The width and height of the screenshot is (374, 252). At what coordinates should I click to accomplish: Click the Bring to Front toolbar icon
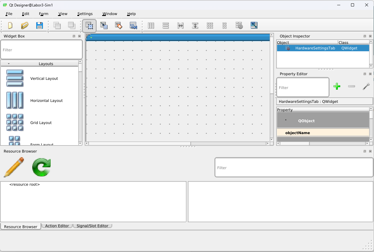pos(71,25)
